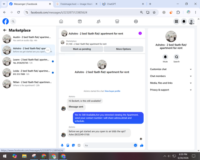
Task: Open the GIF picker icon
Action: (79, 145)
